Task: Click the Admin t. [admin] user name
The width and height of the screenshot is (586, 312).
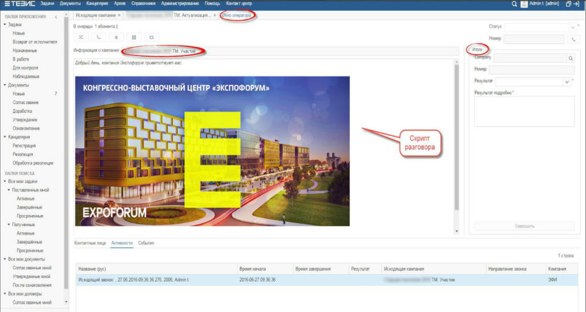Action: click(544, 4)
